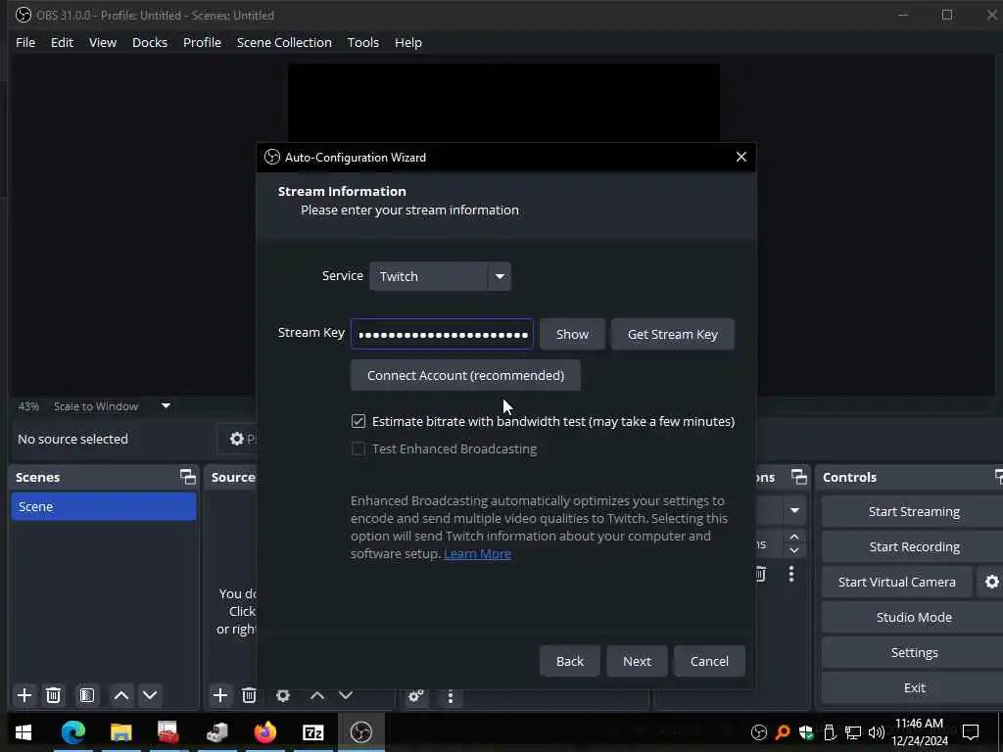Viewport: 1003px width, 752px height.
Task: Increase transition duration with up stepper
Action: click(x=794, y=537)
